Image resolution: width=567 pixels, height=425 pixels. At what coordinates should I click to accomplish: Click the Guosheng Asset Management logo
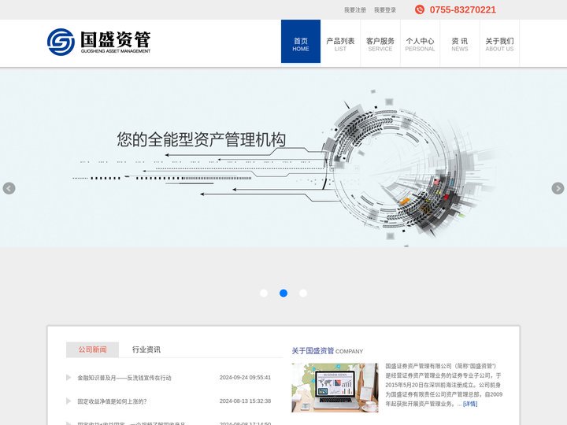[x=98, y=42]
